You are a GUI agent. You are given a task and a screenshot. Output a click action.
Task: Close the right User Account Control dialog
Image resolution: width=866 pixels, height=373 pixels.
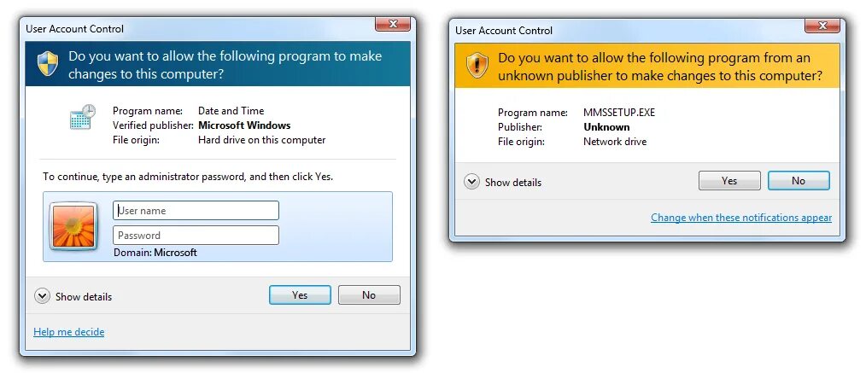coord(822,26)
